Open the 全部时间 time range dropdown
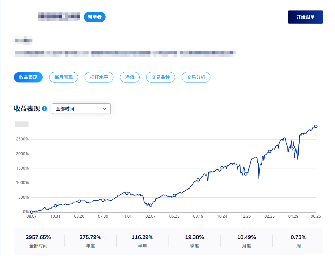This screenshot has width=335, height=256. (x=81, y=109)
